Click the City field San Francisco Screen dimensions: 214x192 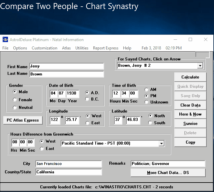tap(69, 164)
